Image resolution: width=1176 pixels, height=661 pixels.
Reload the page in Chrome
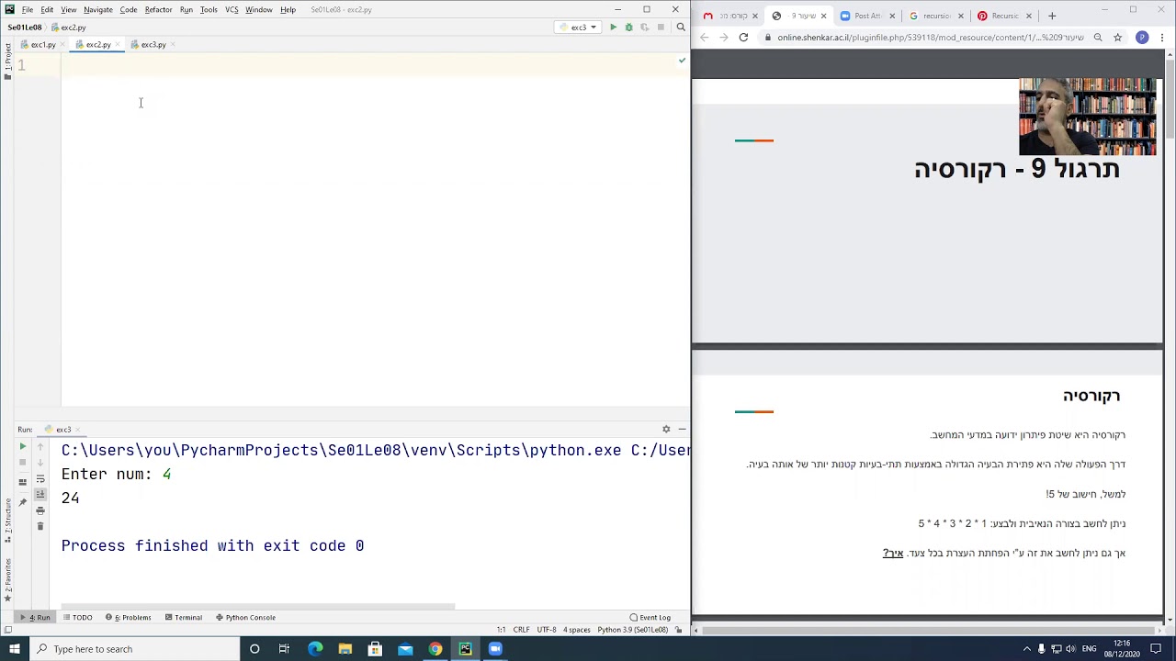click(x=743, y=38)
